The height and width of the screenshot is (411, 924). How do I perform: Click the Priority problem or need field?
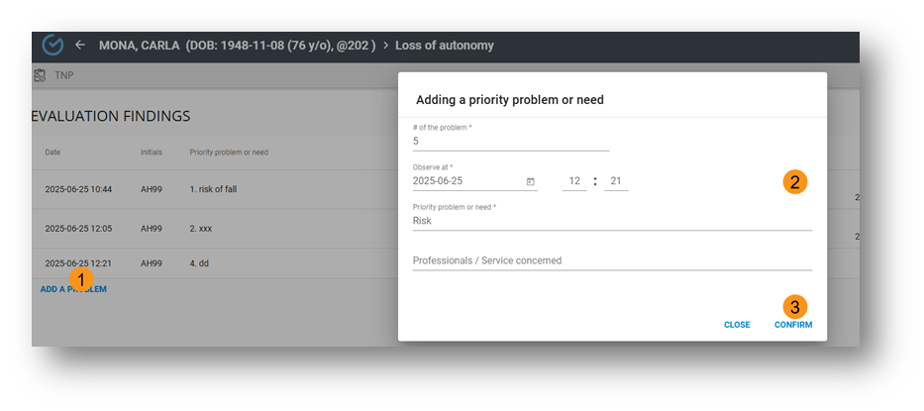point(611,221)
